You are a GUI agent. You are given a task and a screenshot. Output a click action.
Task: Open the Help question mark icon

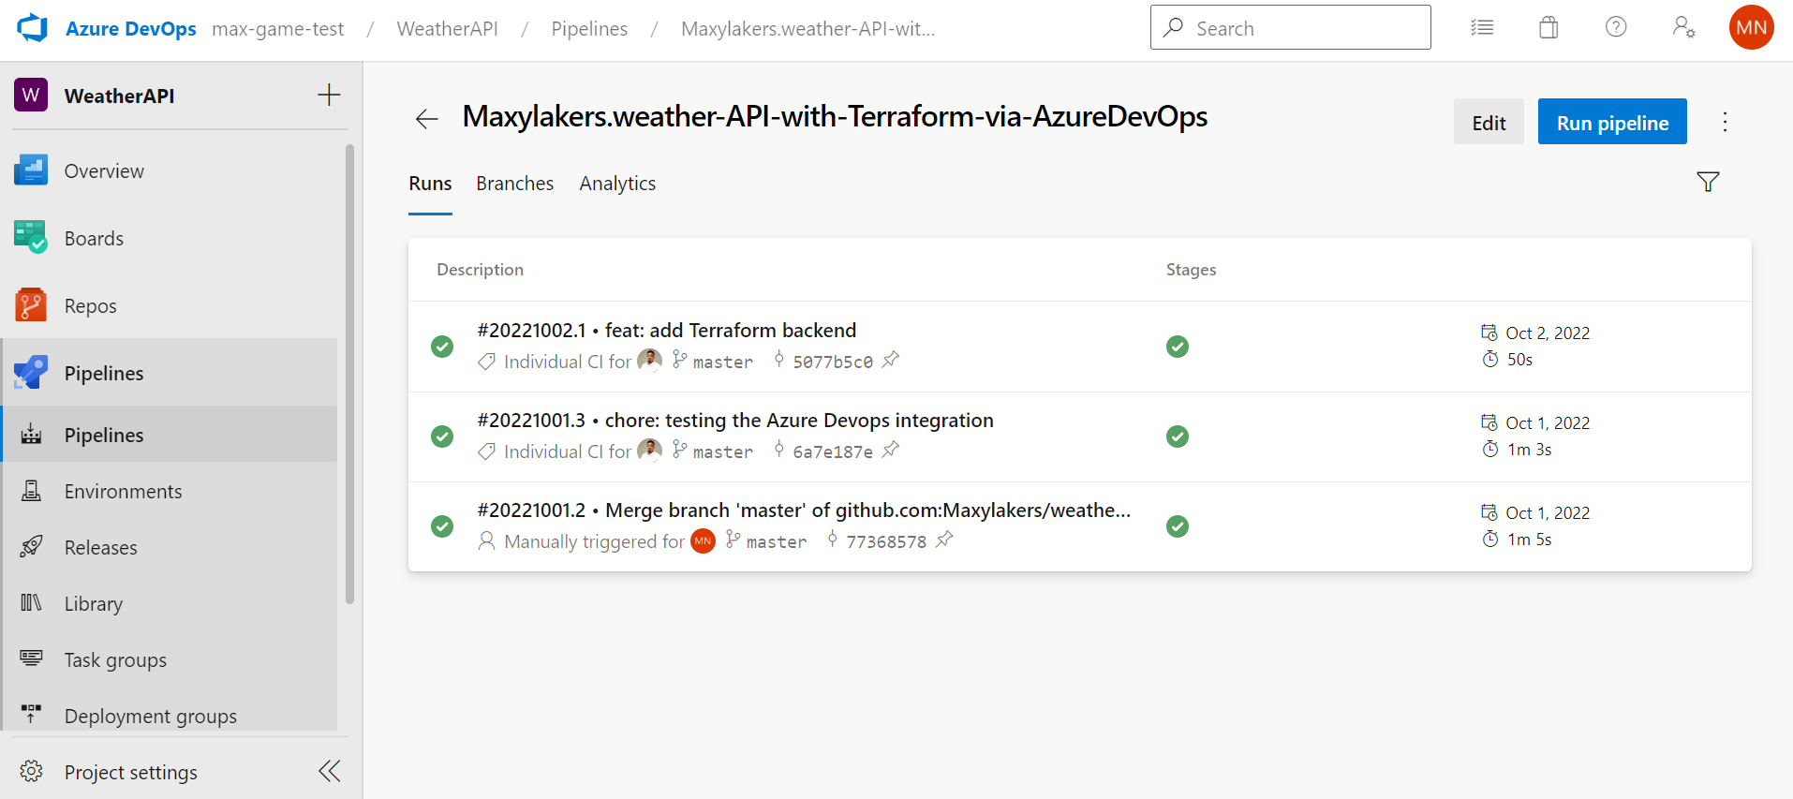[x=1616, y=27]
